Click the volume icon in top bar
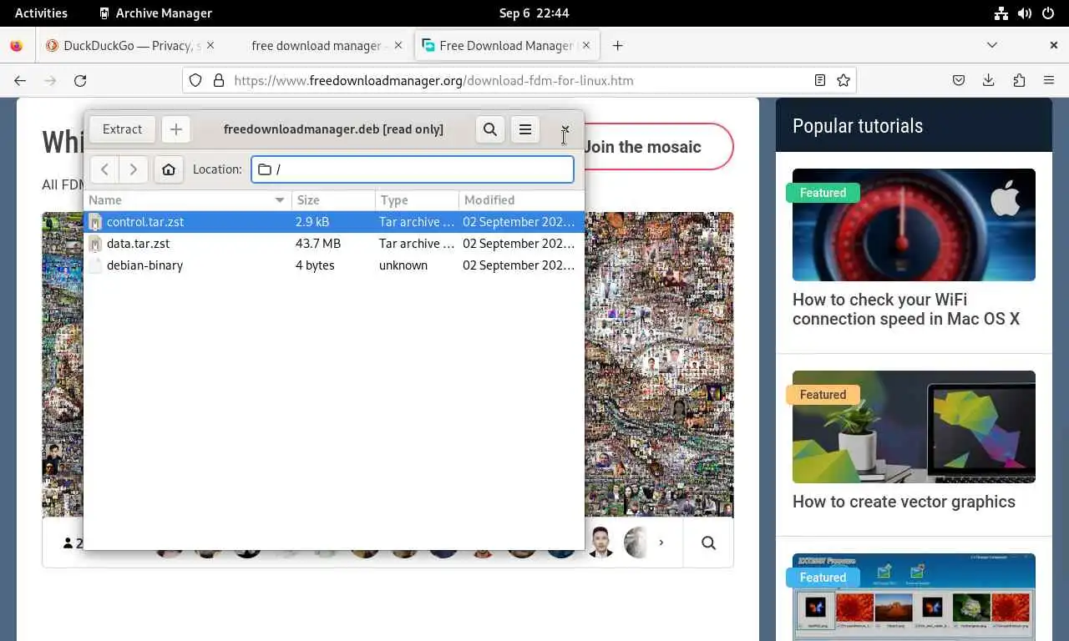The width and height of the screenshot is (1069, 641). pos(1025,13)
